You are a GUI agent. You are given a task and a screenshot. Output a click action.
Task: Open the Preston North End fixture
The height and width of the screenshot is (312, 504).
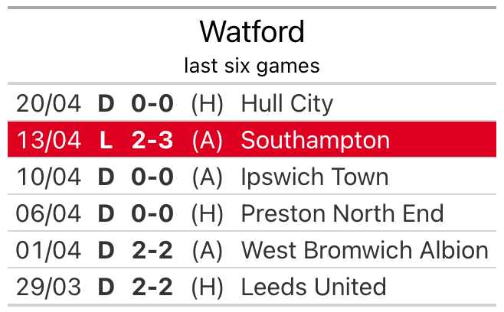click(x=252, y=213)
